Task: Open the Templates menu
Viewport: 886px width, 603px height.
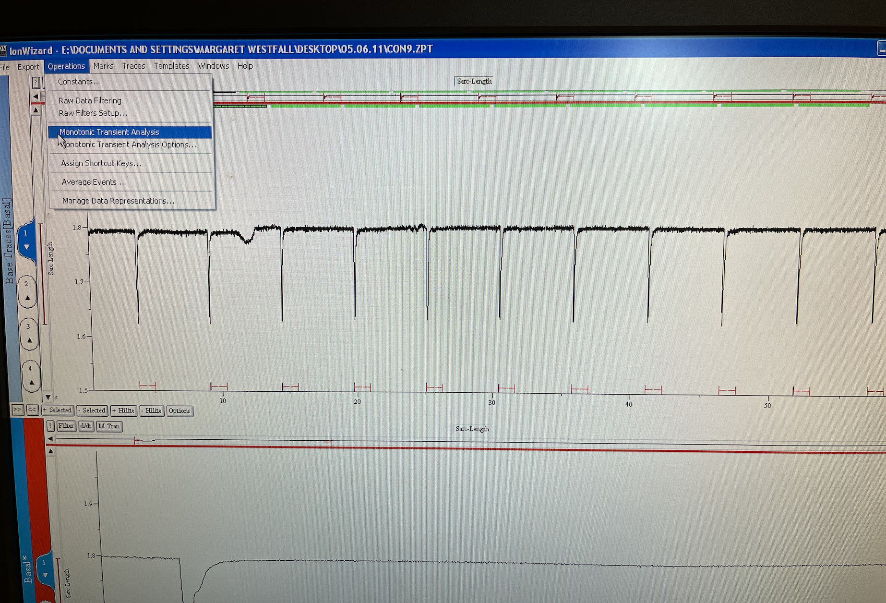Action: (171, 66)
